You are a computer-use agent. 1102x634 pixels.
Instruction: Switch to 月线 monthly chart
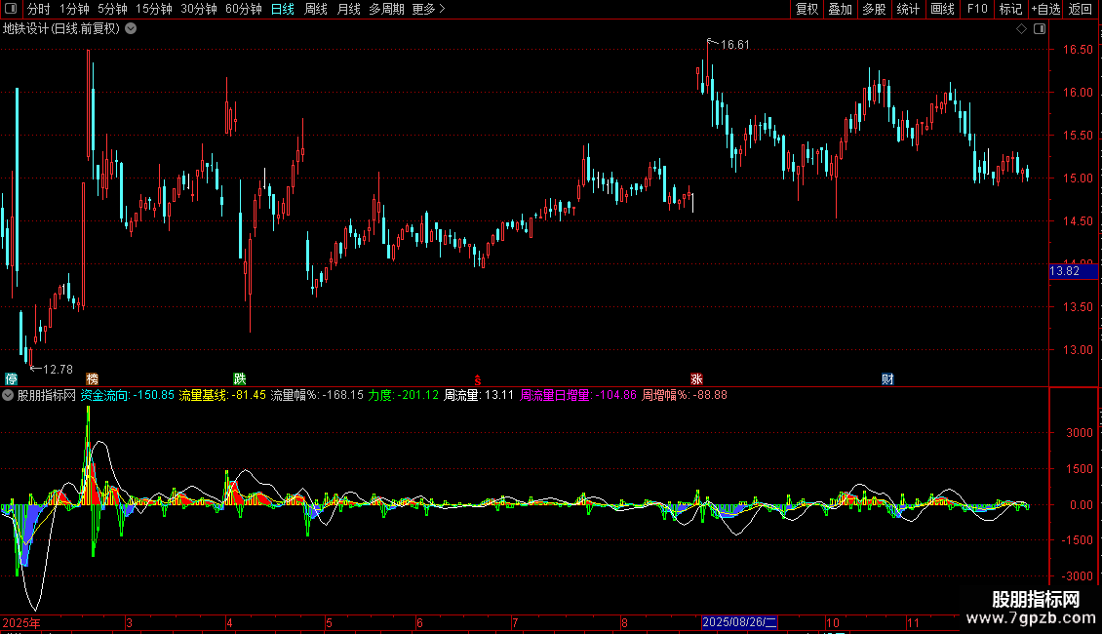pyautogui.click(x=348, y=9)
